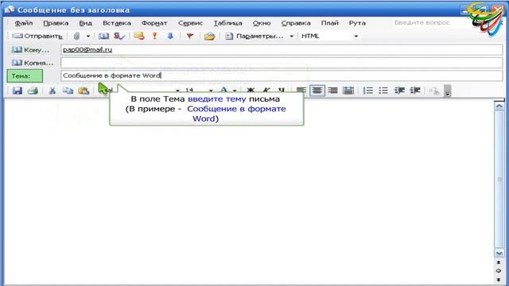Click the select browse object button
The height and width of the screenshot is (286, 509).
499,271
